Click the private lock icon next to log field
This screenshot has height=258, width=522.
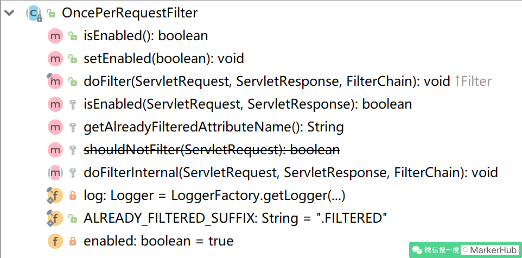point(72,196)
